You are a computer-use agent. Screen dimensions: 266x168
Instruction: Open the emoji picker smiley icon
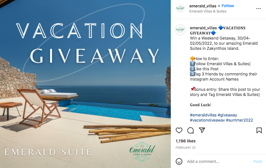click(x=179, y=161)
